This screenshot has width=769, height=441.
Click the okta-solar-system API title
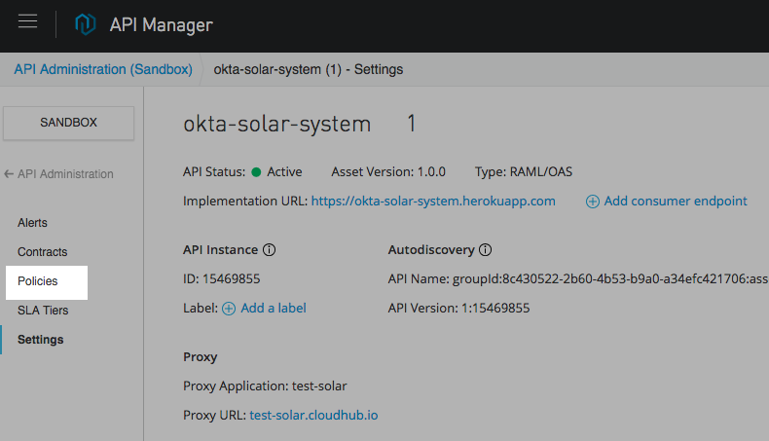pos(276,124)
